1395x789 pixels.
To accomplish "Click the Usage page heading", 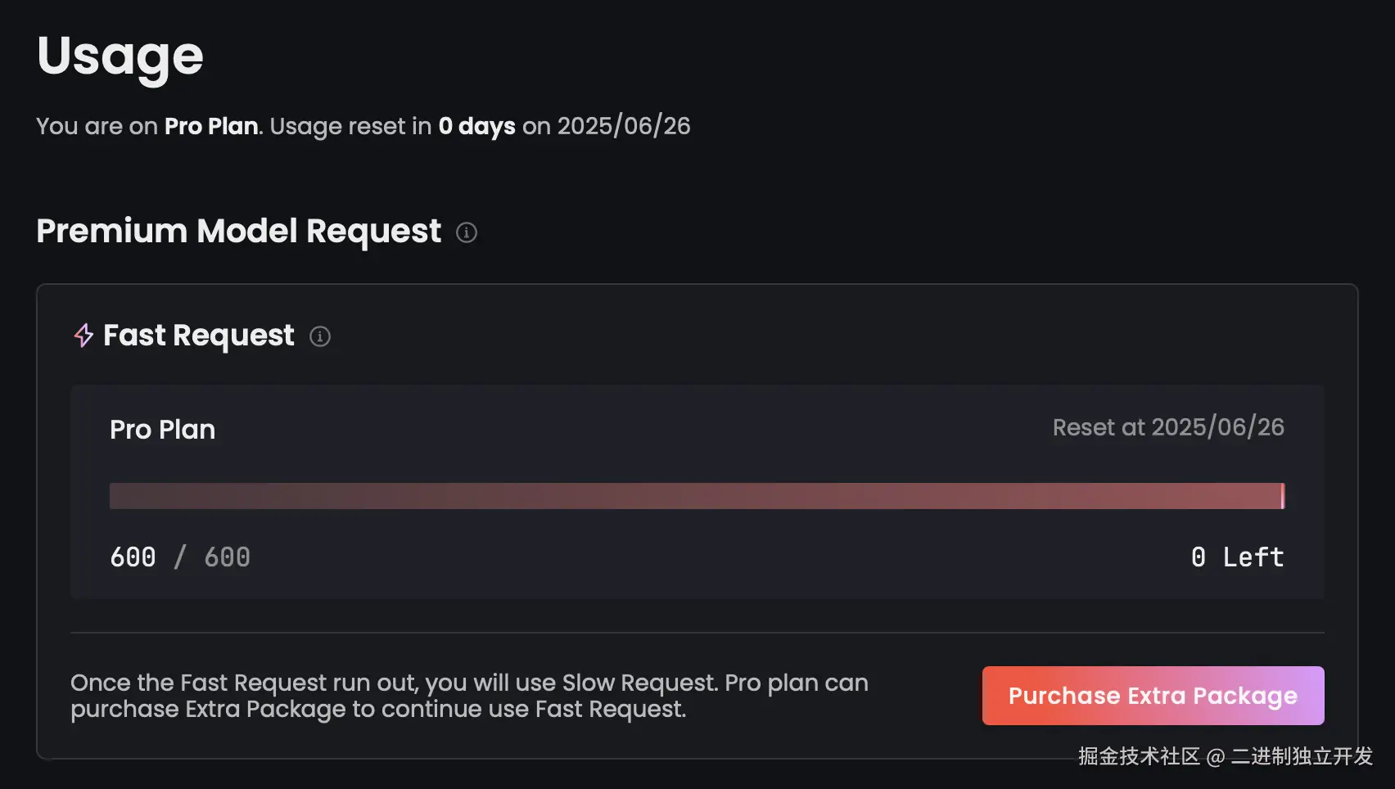I will click(120, 56).
